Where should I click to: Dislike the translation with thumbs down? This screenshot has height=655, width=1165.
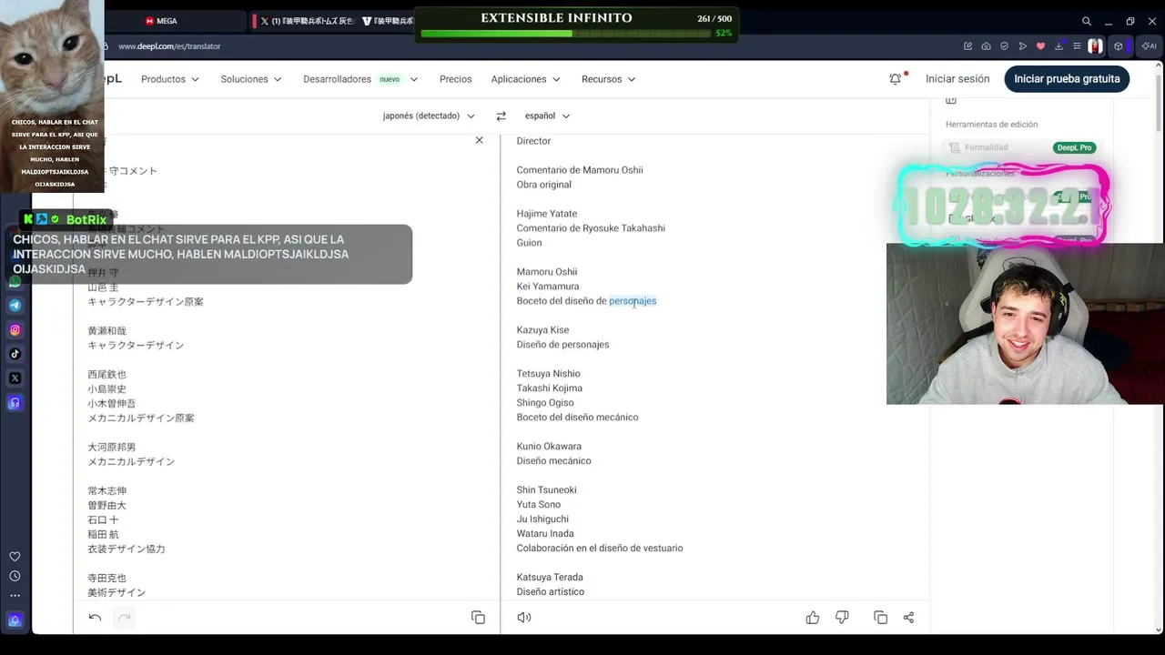pyautogui.click(x=842, y=618)
